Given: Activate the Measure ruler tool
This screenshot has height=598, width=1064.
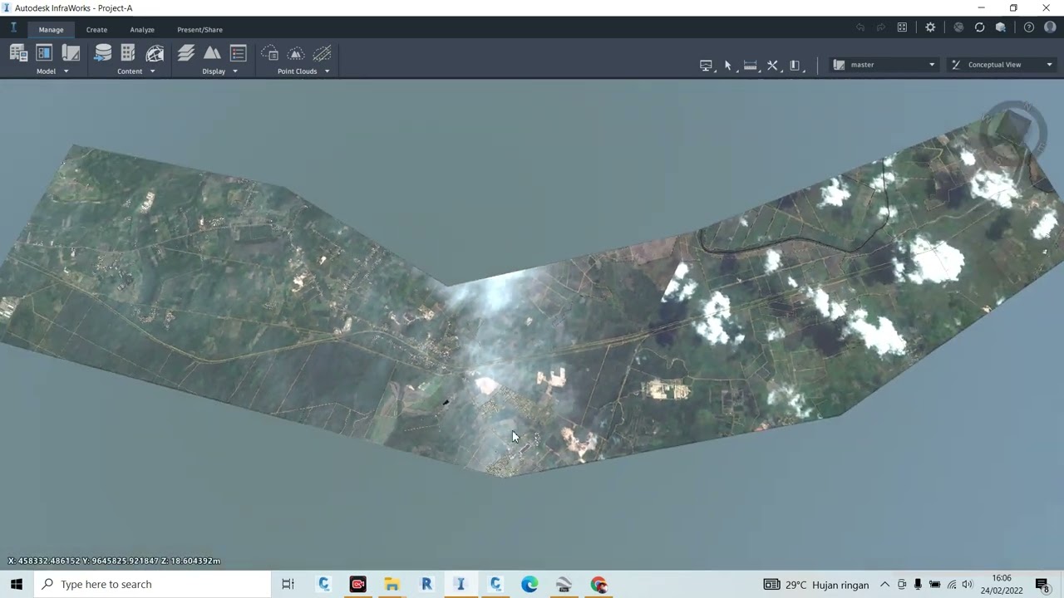Looking at the screenshot, I should coord(751,65).
